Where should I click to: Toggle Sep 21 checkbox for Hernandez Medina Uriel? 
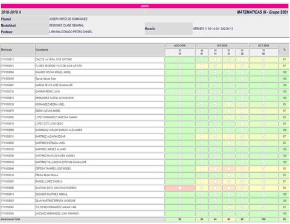pyautogui.click(x=228, y=104)
